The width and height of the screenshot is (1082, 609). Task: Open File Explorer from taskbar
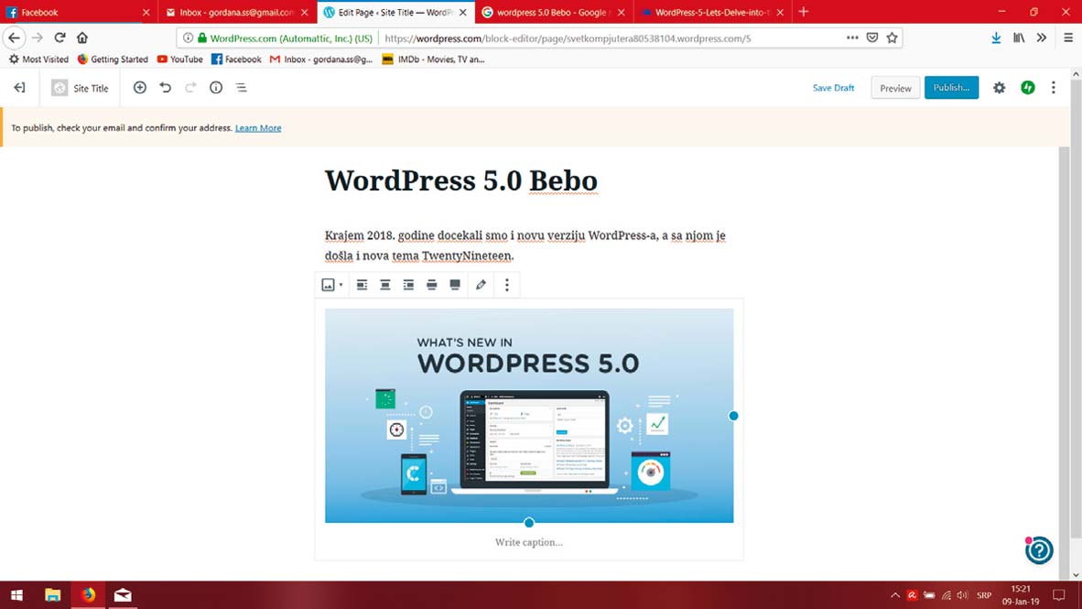click(x=52, y=595)
